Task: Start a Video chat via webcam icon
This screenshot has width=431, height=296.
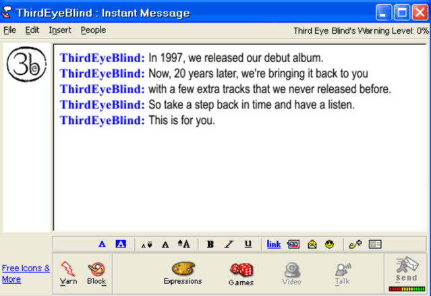Action: 291,273
